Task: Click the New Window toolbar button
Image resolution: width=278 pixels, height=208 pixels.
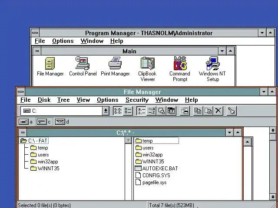Action: (x=185, y=111)
